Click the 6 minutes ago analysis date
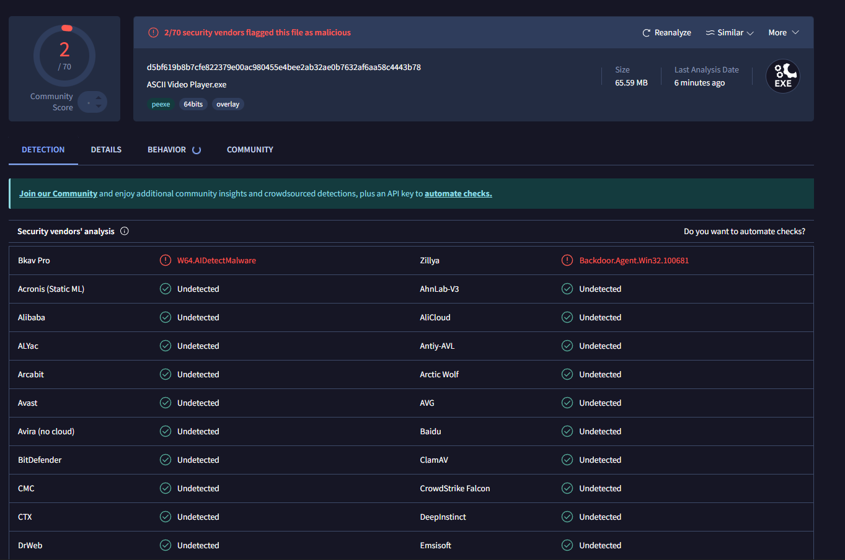The image size is (845, 560). (x=699, y=83)
